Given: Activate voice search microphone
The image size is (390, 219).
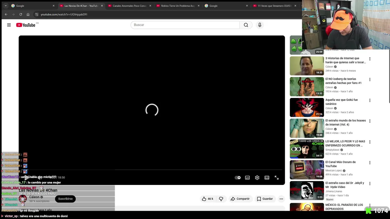Looking at the screenshot, I should pyautogui.click(x=260, y=25).
